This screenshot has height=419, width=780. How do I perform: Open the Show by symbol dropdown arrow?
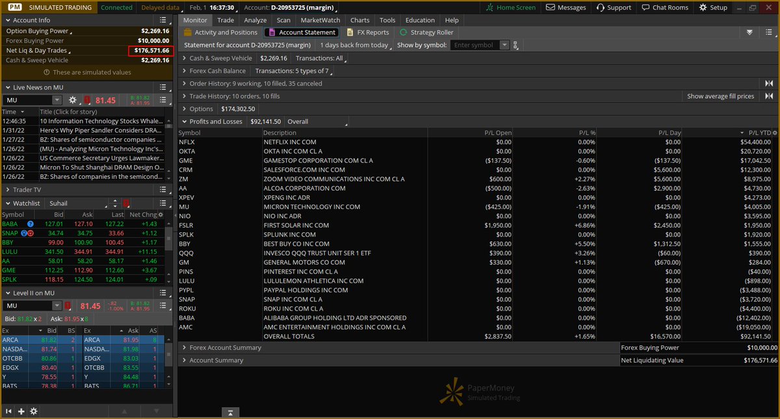pos(505,45)
